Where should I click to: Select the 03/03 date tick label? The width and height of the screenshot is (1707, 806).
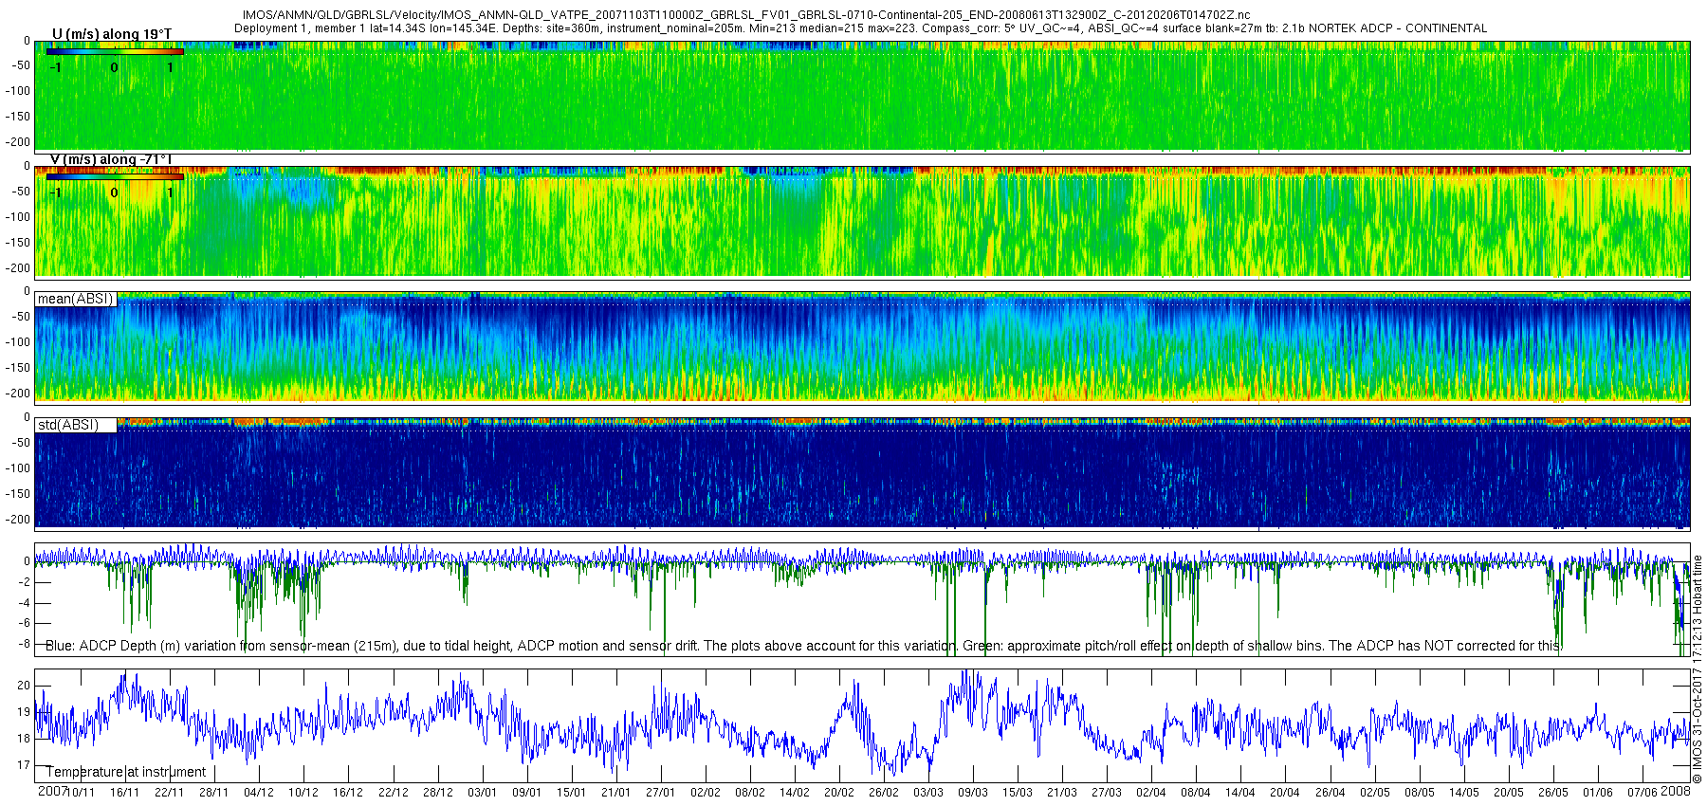928,793
